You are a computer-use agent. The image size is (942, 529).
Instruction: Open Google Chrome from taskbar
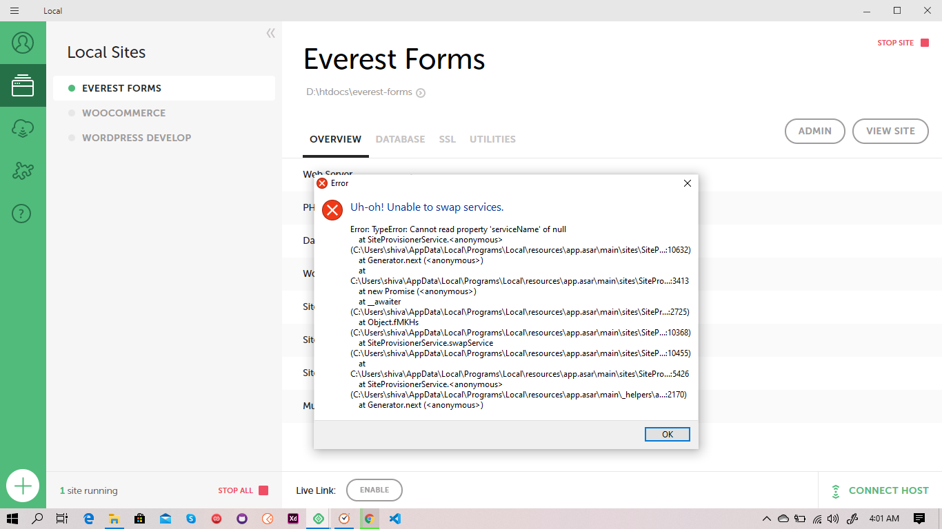[369, 519]
